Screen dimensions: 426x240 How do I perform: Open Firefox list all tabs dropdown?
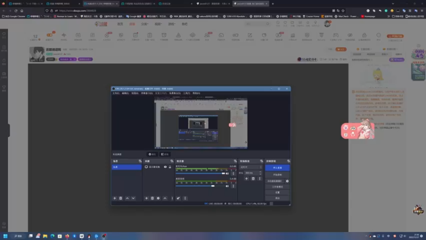click(x=393, y=4)
